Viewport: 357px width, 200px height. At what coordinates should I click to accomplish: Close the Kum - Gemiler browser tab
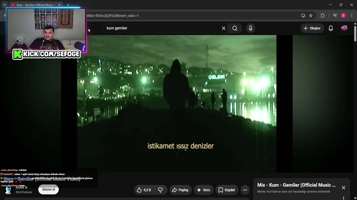click(x=59, y=5)
